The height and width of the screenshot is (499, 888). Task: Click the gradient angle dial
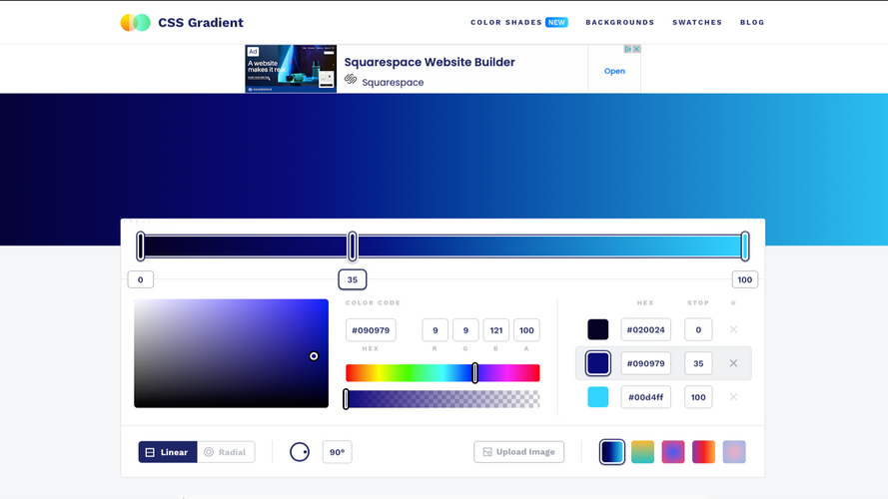pos(300,452)
